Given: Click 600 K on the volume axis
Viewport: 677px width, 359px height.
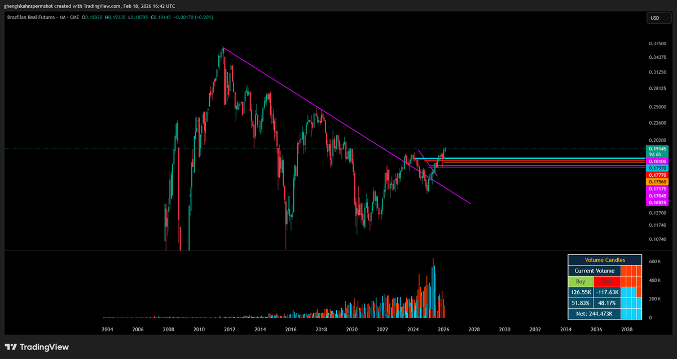Looking at the screenshot, I should [x=655, y=261].
